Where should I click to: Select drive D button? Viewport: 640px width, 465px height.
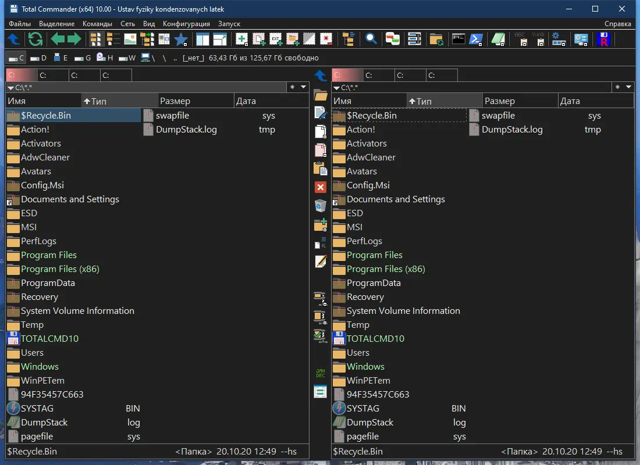39,58
